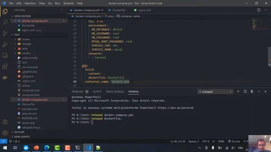
Task: Open Microsoft Edge from taskbar
Action: tap(47, 148)
